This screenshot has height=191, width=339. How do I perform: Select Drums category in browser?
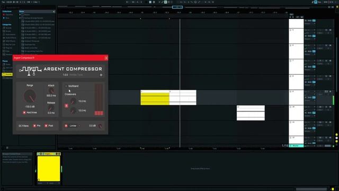tap(8, 31)
